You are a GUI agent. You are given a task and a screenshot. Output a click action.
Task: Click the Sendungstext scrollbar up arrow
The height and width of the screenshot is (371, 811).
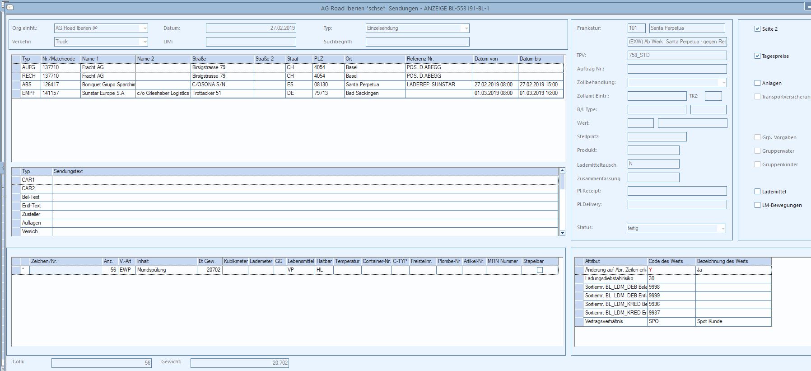point(562,170)
